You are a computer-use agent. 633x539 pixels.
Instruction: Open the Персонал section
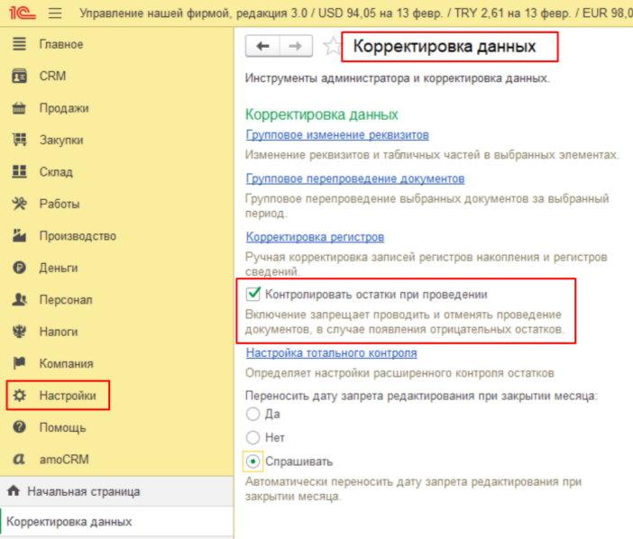point(66,299)
